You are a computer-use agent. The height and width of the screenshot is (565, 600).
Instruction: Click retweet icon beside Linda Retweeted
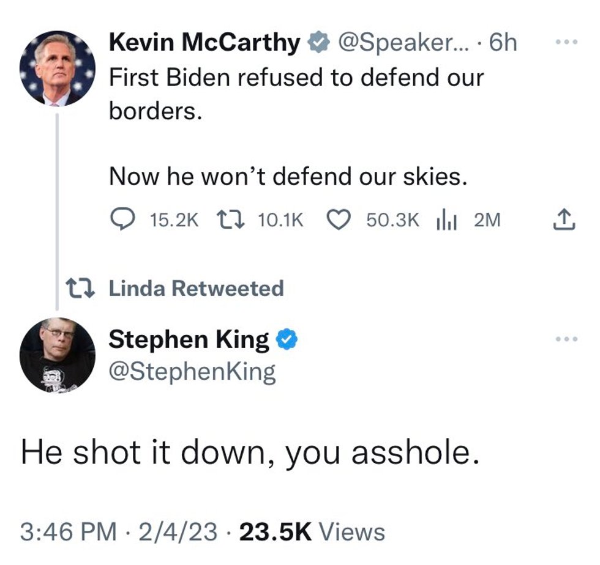pyautogui.click(x=81, y=288)
